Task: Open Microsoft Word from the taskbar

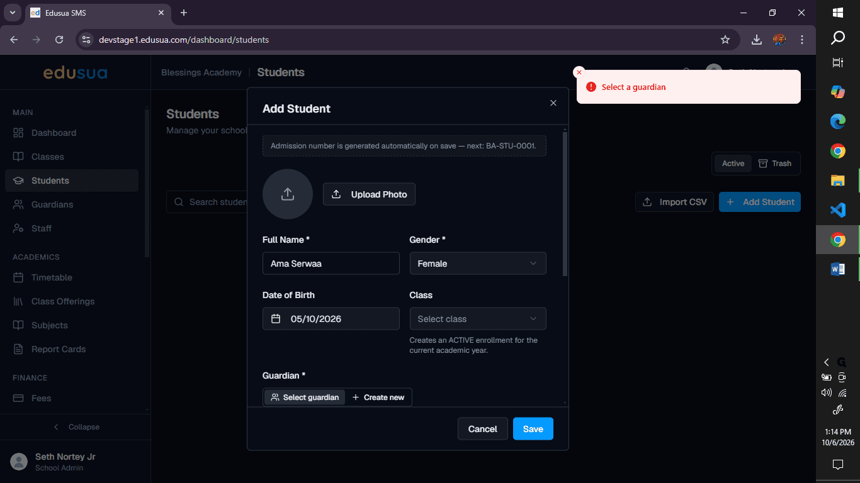Action: tap(838, 269)
